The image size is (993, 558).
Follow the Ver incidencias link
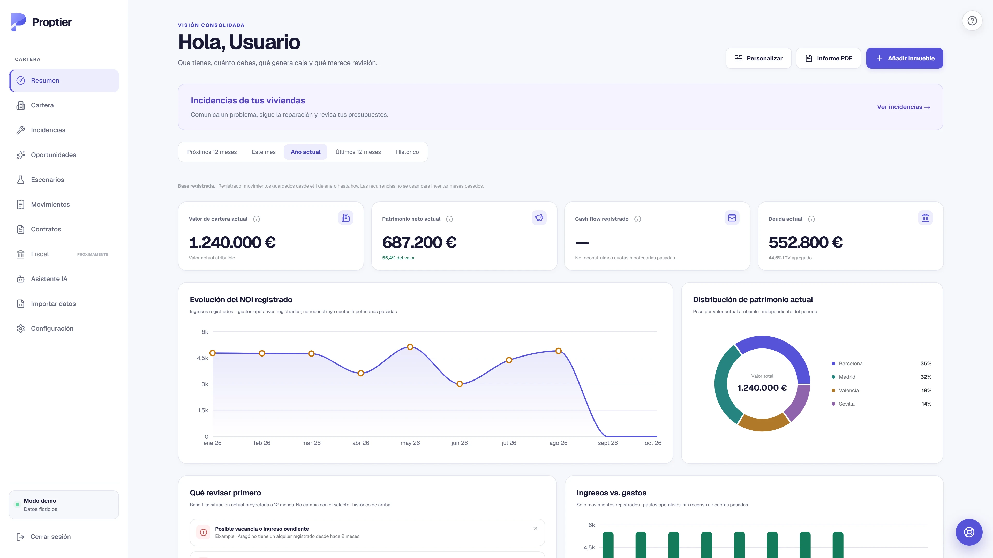[904, 107]
